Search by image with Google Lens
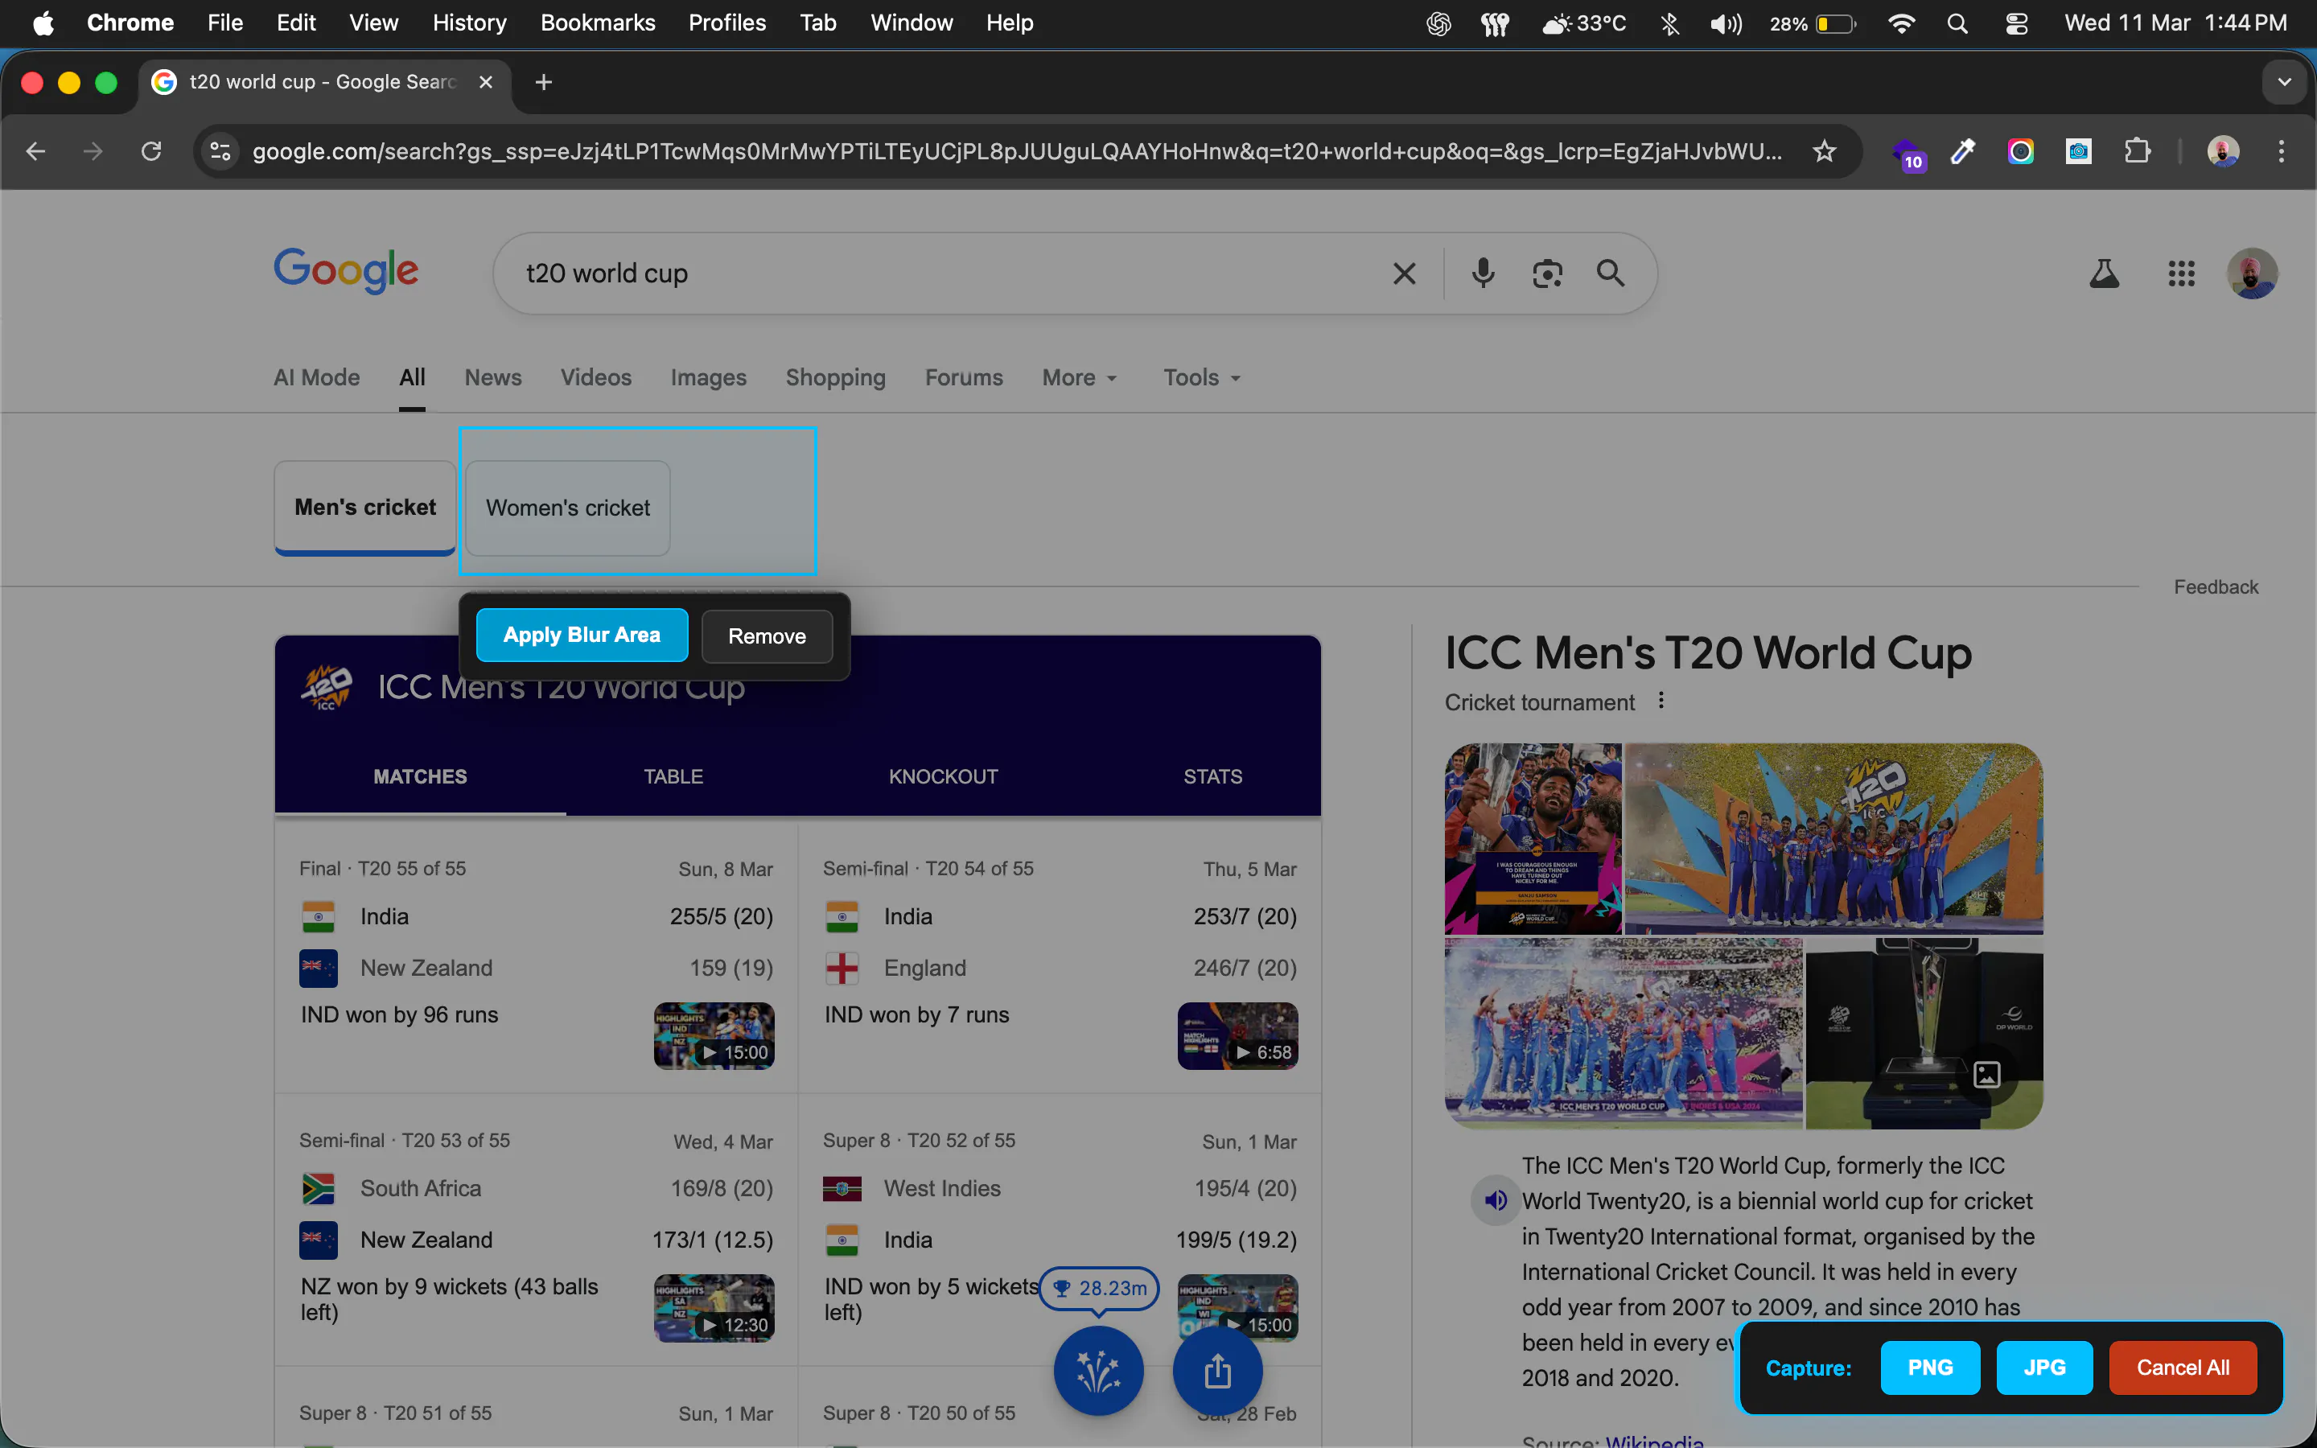The image size is (2317, 1448). 1547,274
